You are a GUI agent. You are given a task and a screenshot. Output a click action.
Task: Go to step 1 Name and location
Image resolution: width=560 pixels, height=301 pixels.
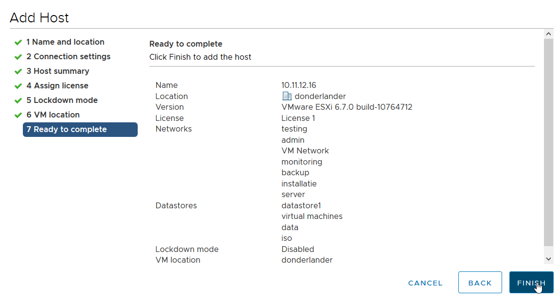pos(65,42)
